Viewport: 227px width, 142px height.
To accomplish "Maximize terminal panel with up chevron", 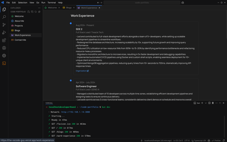I will [220, 103].
